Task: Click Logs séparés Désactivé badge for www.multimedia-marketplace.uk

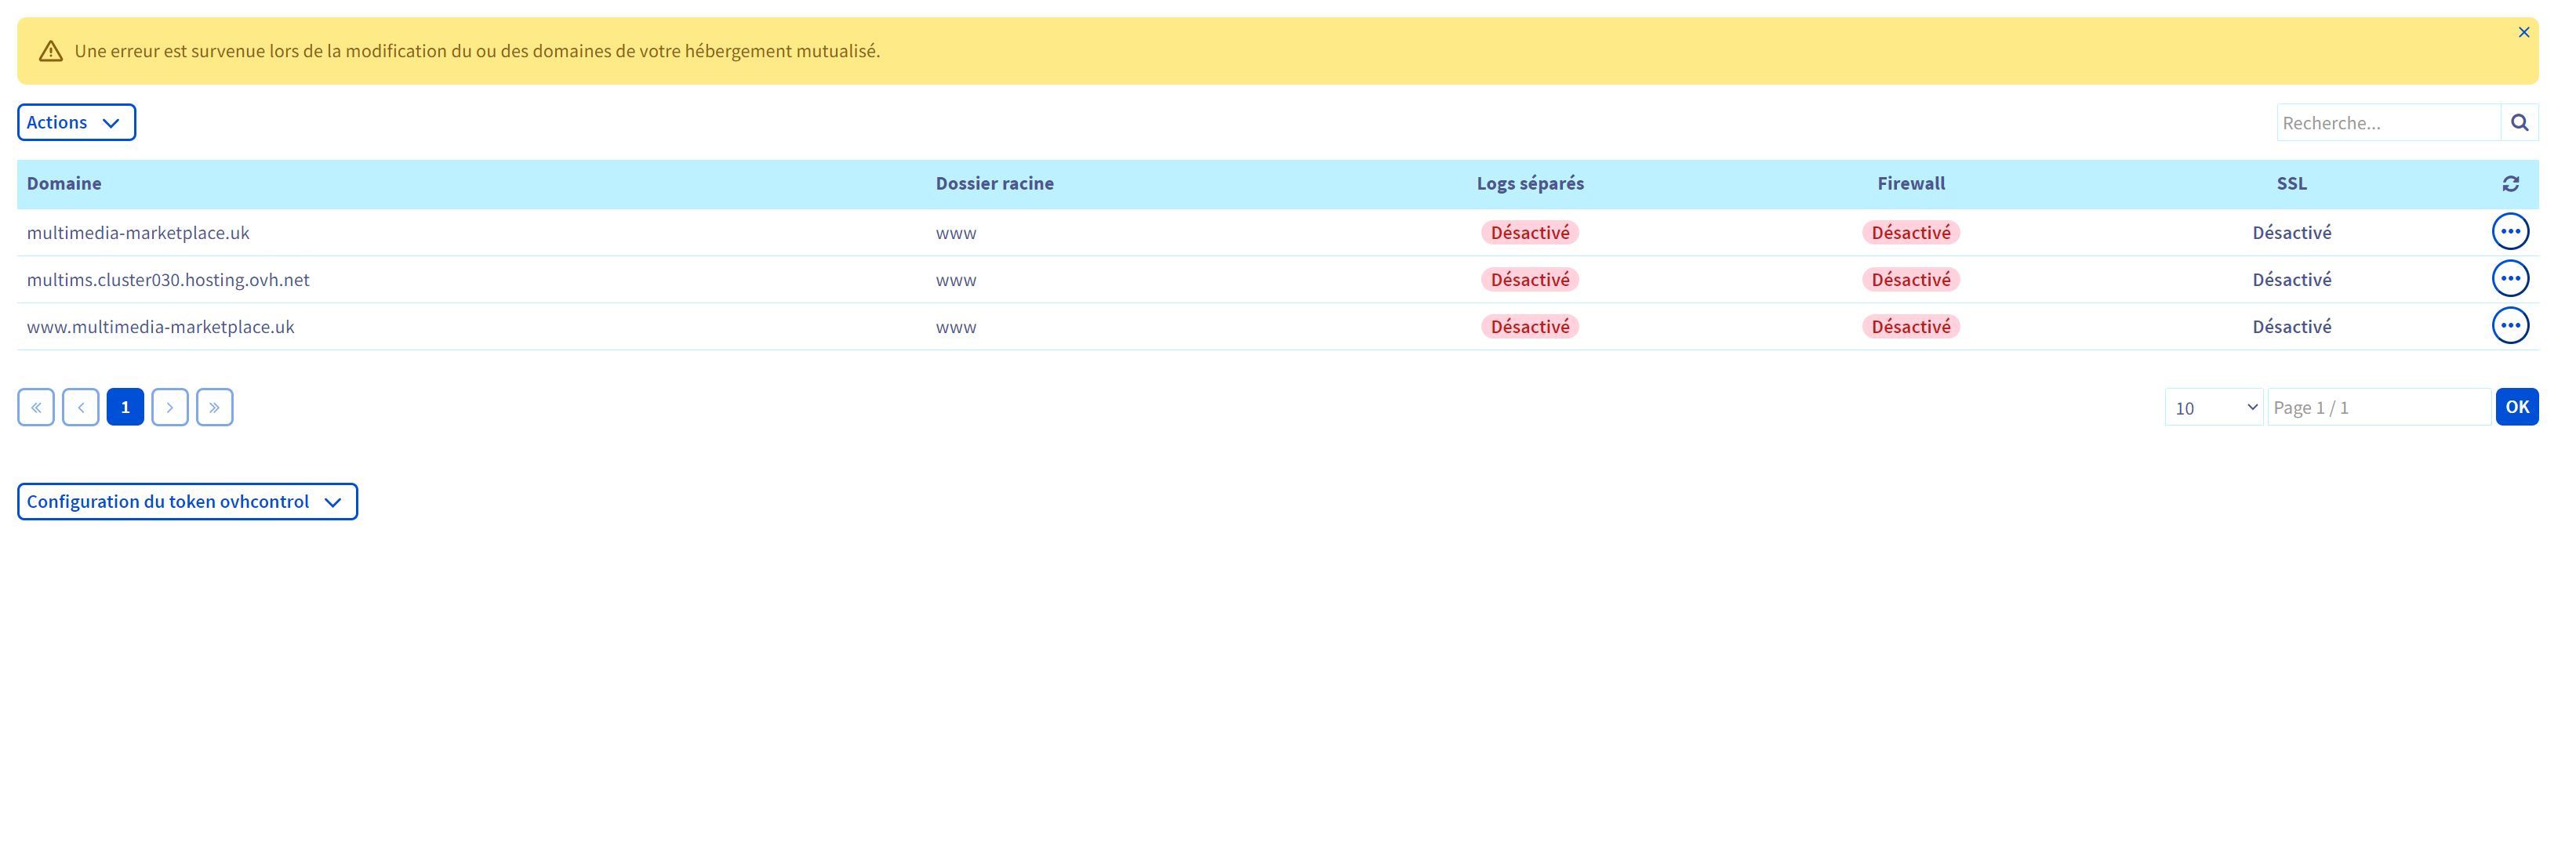Action: 1529,327
